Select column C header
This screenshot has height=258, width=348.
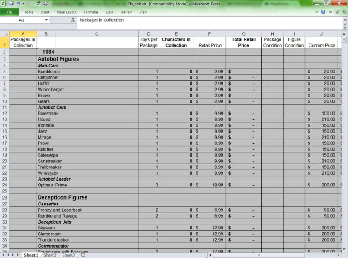(97, 34)
